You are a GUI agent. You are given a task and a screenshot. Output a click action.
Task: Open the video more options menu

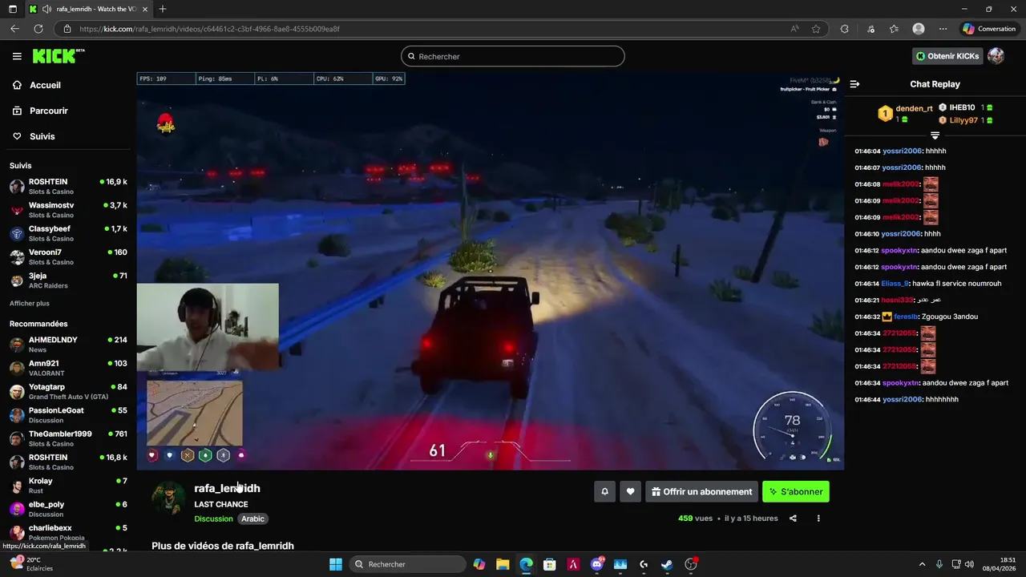tap(818, 518)
